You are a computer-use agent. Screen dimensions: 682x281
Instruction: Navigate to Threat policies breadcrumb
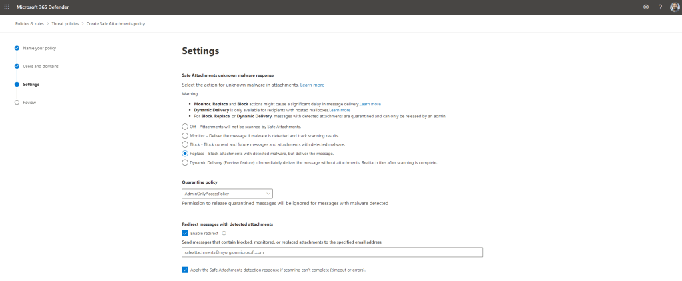[65, 23]
